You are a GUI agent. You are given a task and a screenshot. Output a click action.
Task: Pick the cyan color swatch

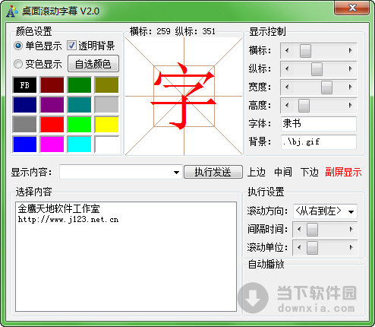click(x=80, y=144)
